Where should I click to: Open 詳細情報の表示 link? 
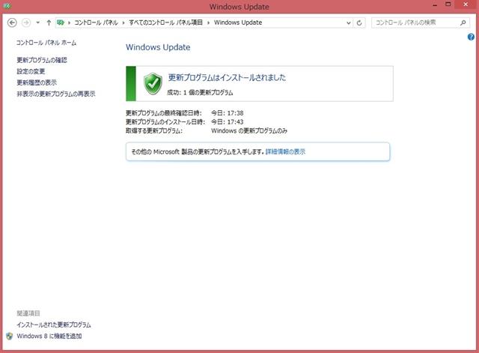point(285,151)
